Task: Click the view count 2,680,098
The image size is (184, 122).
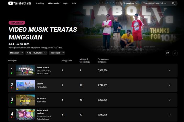Action: pyautogui.click(x=102, y=115)
